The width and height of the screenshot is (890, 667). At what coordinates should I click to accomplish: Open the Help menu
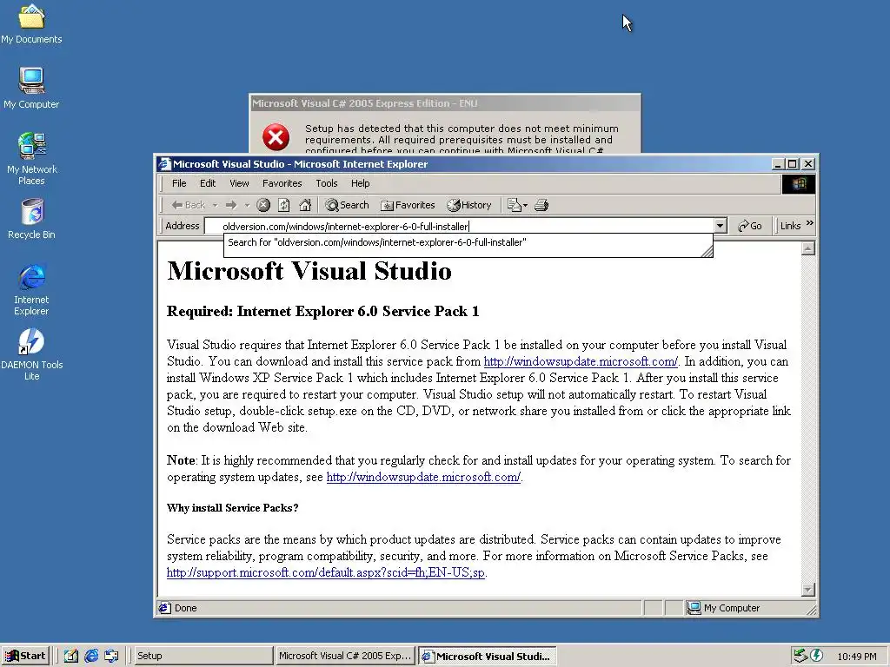coord(360,183)
